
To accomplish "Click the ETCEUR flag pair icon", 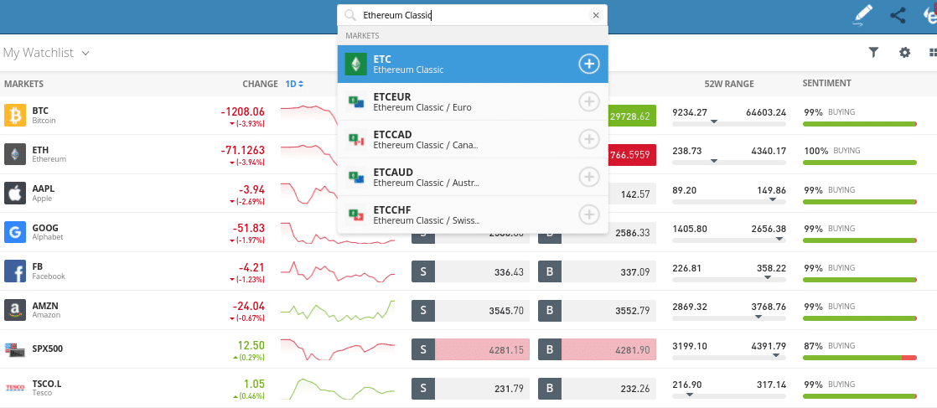I will 356,101.
